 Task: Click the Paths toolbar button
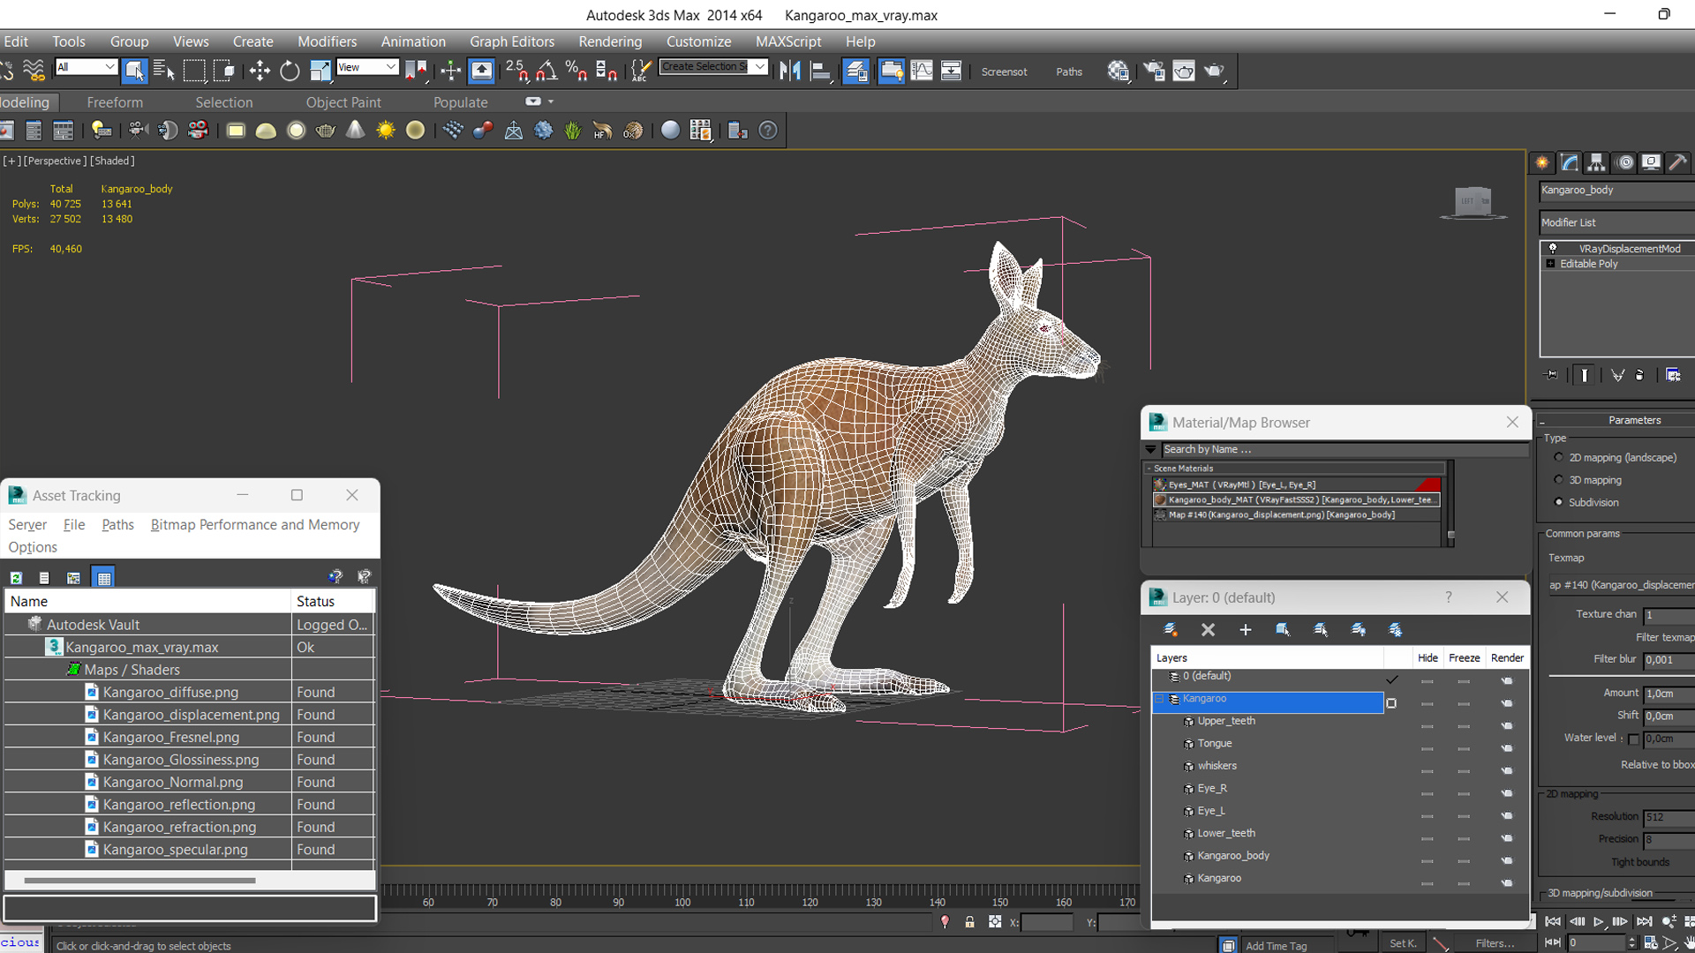tap(1069, 71)
